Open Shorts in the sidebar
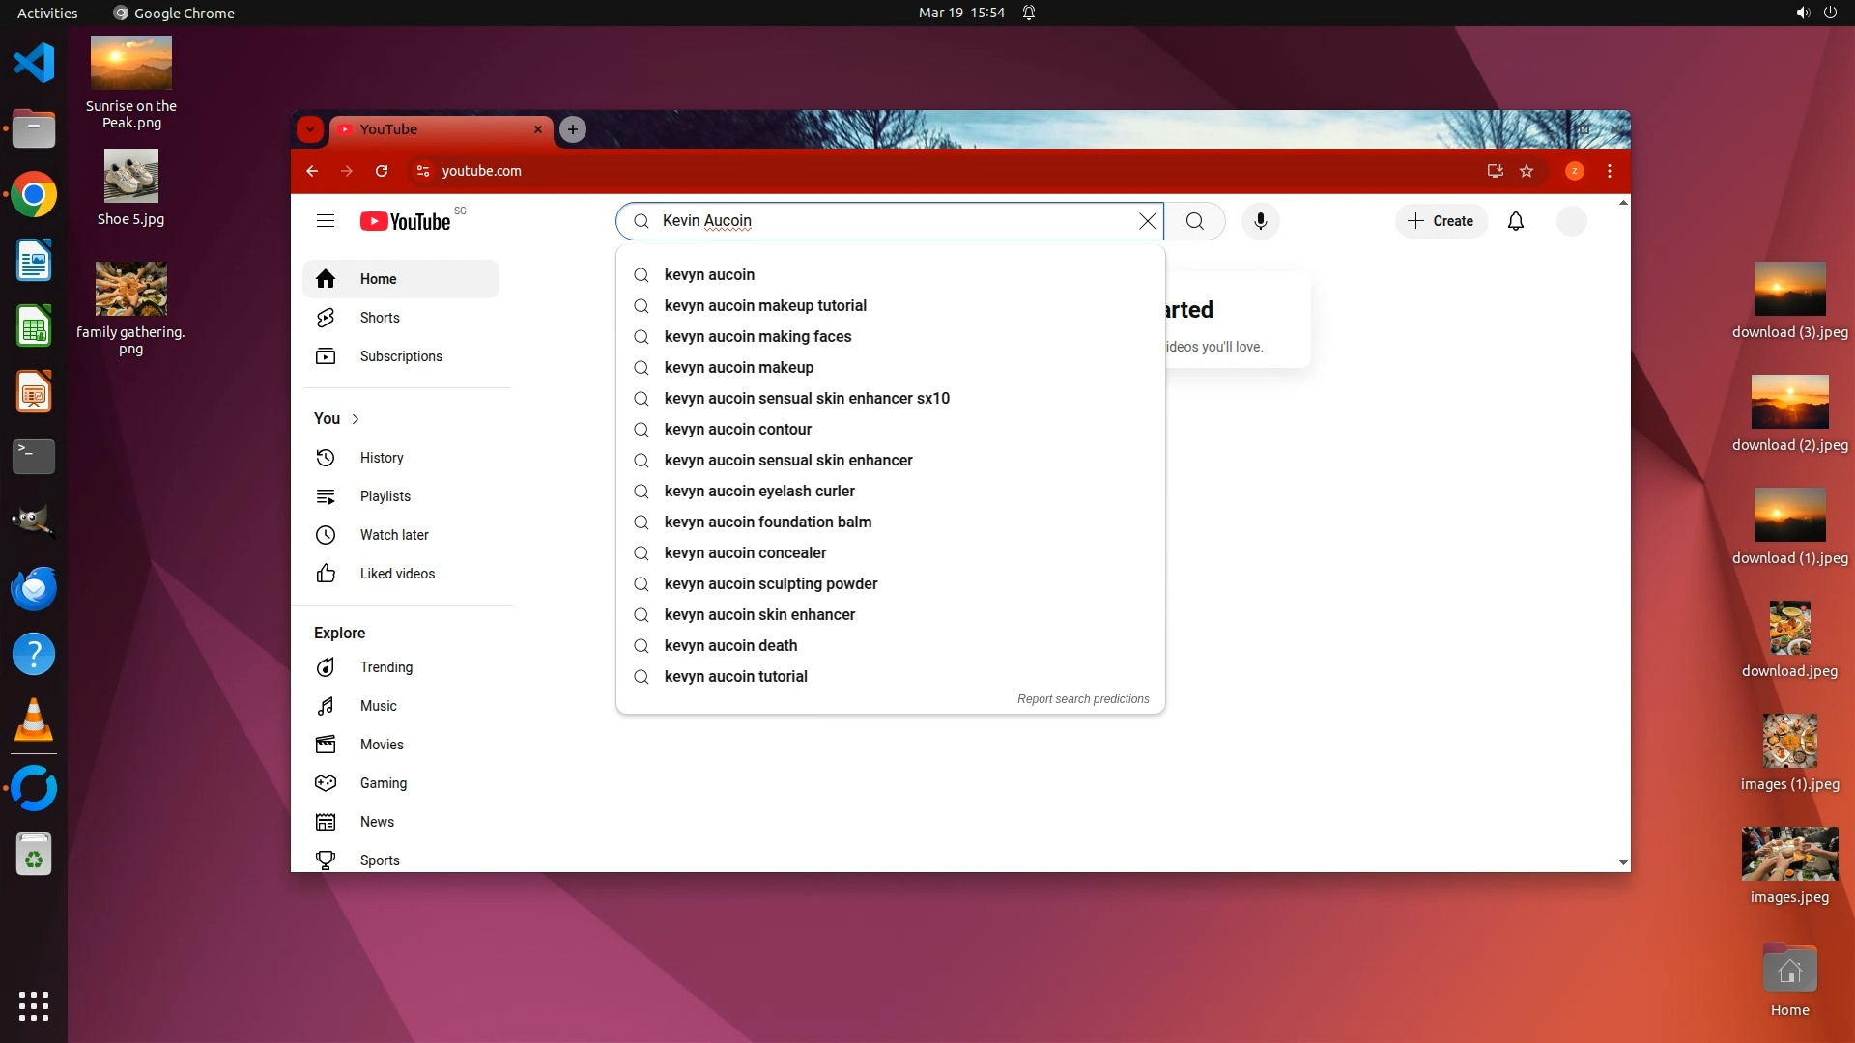 [380, 318]
